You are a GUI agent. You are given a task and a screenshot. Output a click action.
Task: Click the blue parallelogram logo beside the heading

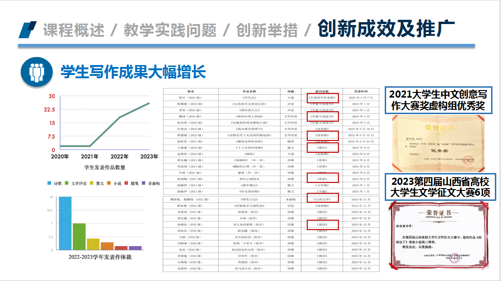27,29
